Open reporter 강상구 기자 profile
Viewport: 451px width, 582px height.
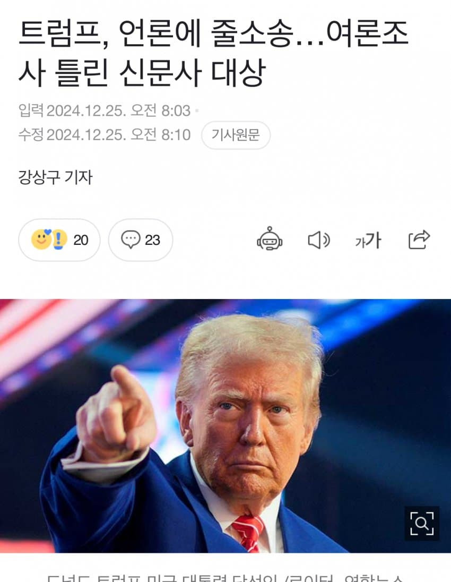pos(55,177)
